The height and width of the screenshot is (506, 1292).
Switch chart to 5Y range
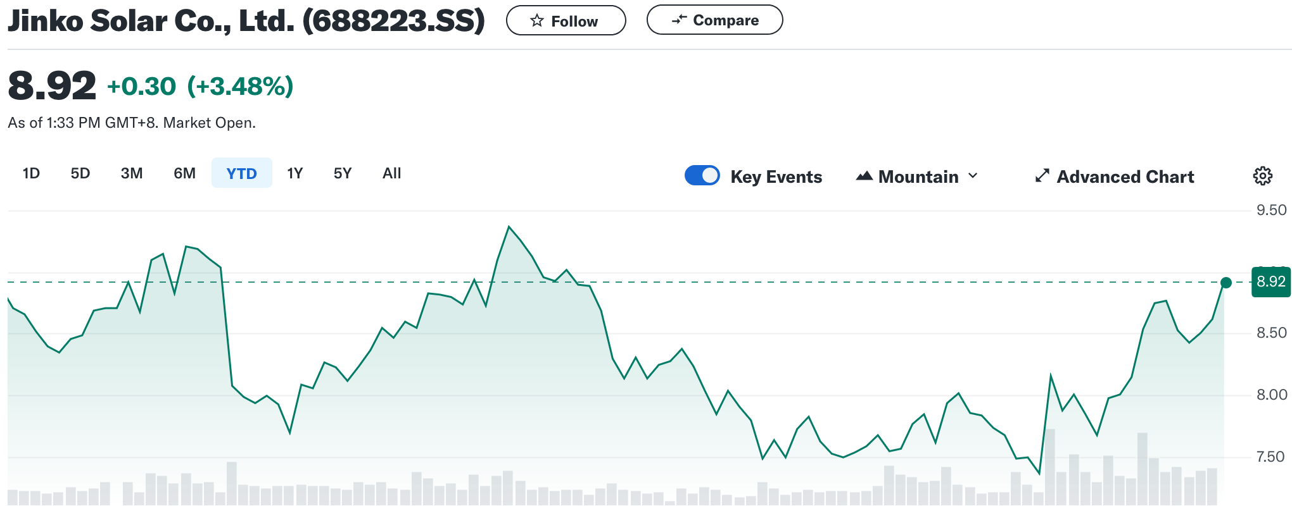(x=343, y=173)
